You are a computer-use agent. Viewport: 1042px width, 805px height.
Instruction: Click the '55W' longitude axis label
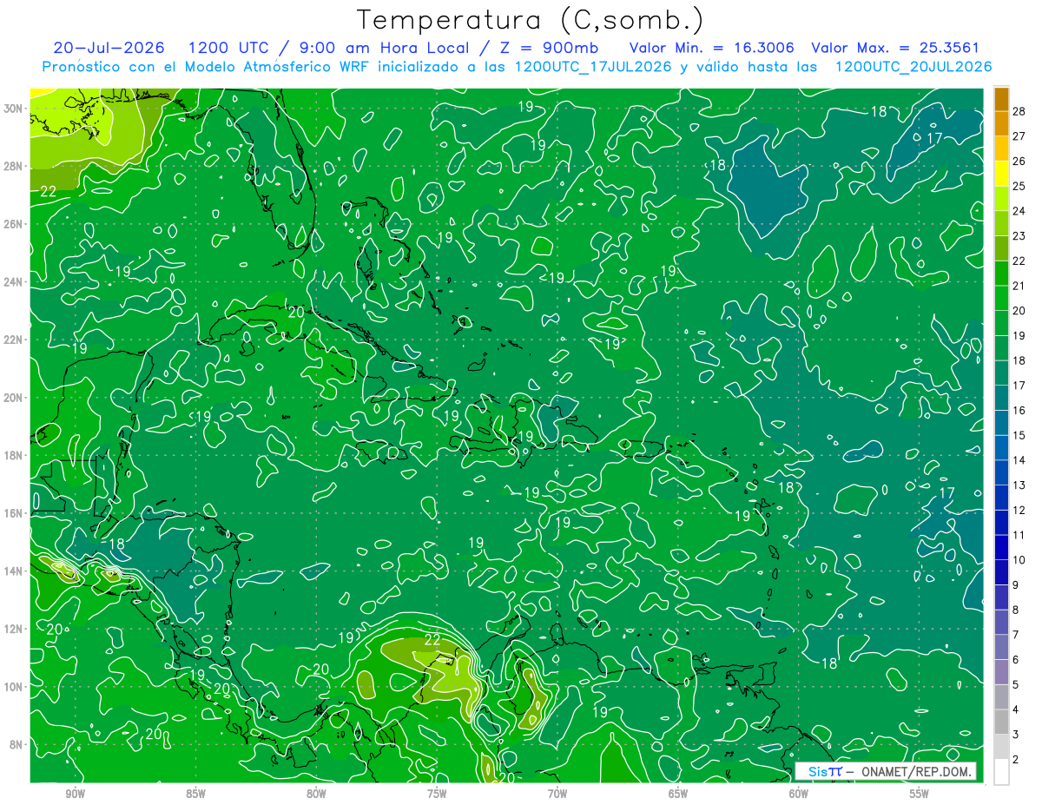[920, 794]
